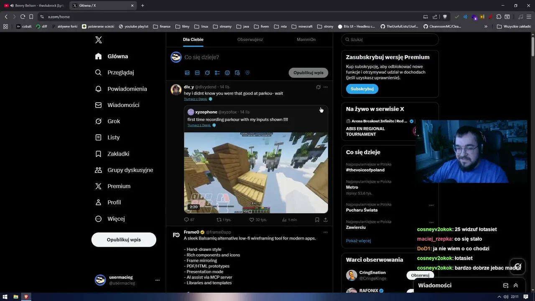Reload the page with the browser refresh icon

click(x=23, y=17)
